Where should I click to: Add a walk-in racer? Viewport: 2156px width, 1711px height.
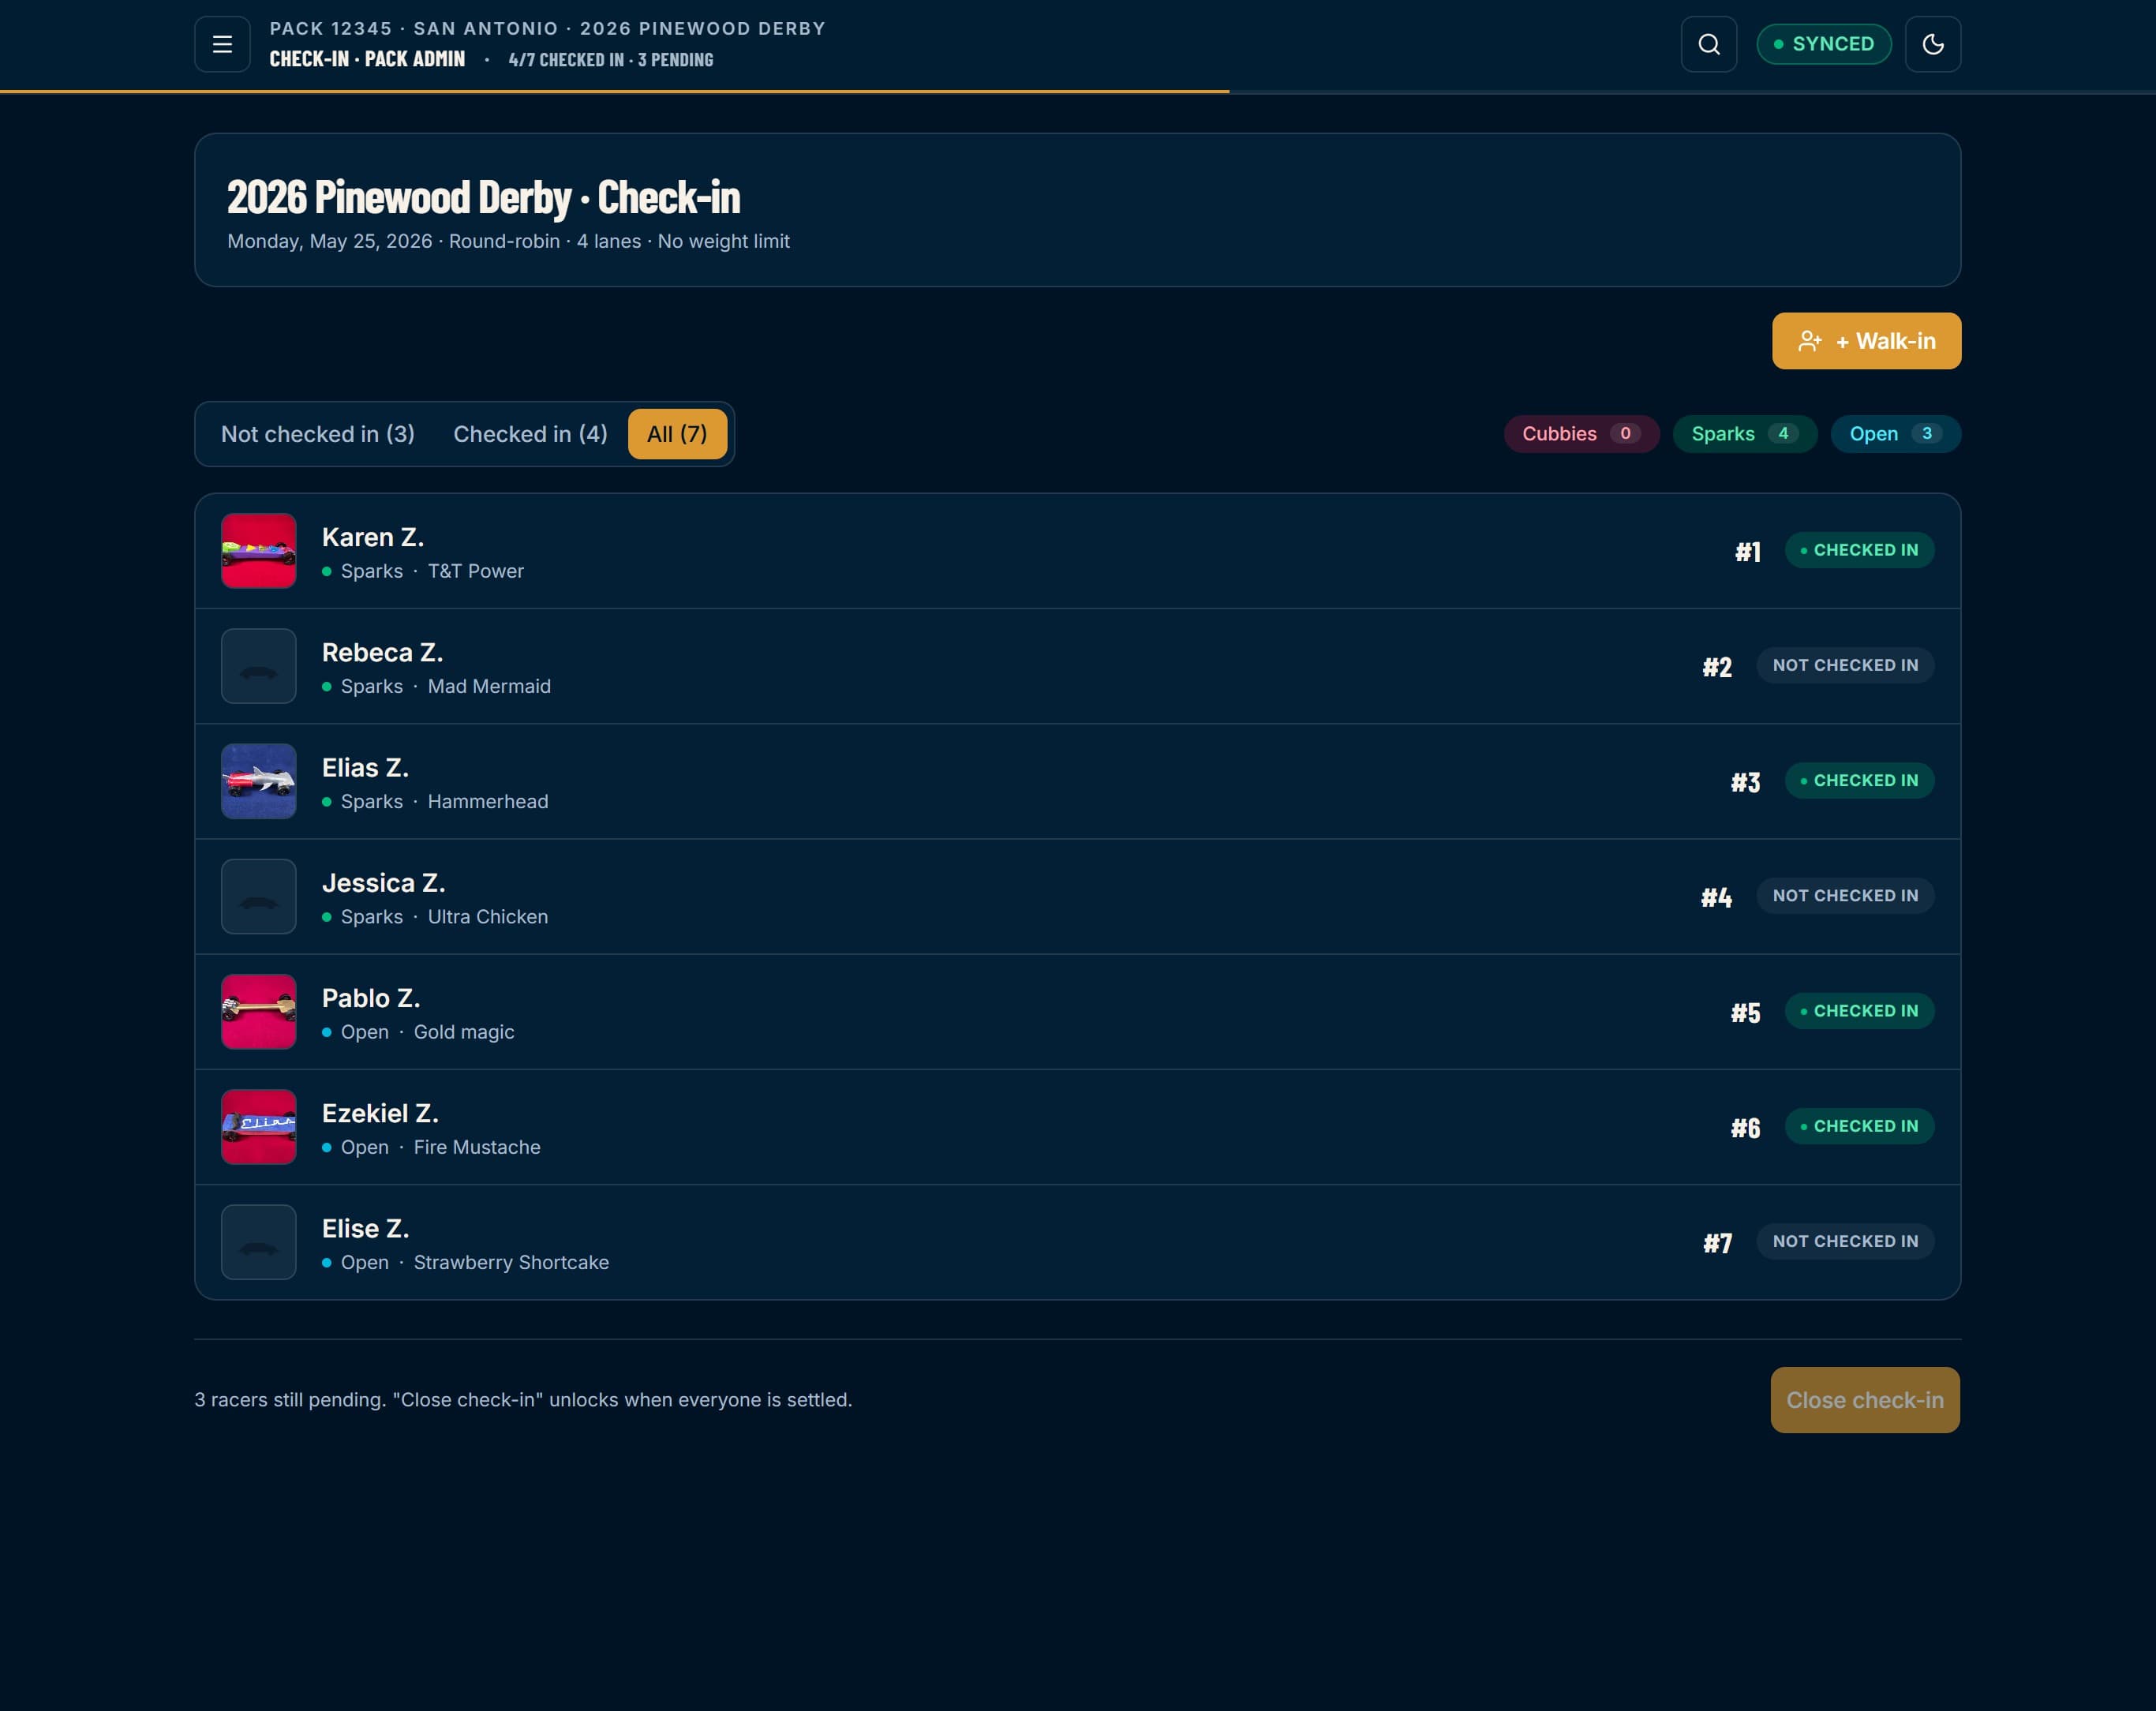tap(1866, 341)
